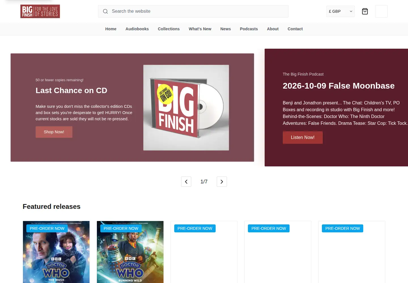Viewport: 408px width, 283px height.
Task: Go to next carousel slide
Action: (222, 182)
